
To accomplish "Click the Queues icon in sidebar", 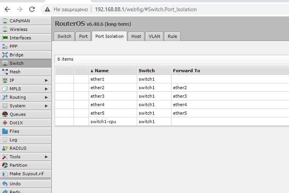I will (5, 114).
